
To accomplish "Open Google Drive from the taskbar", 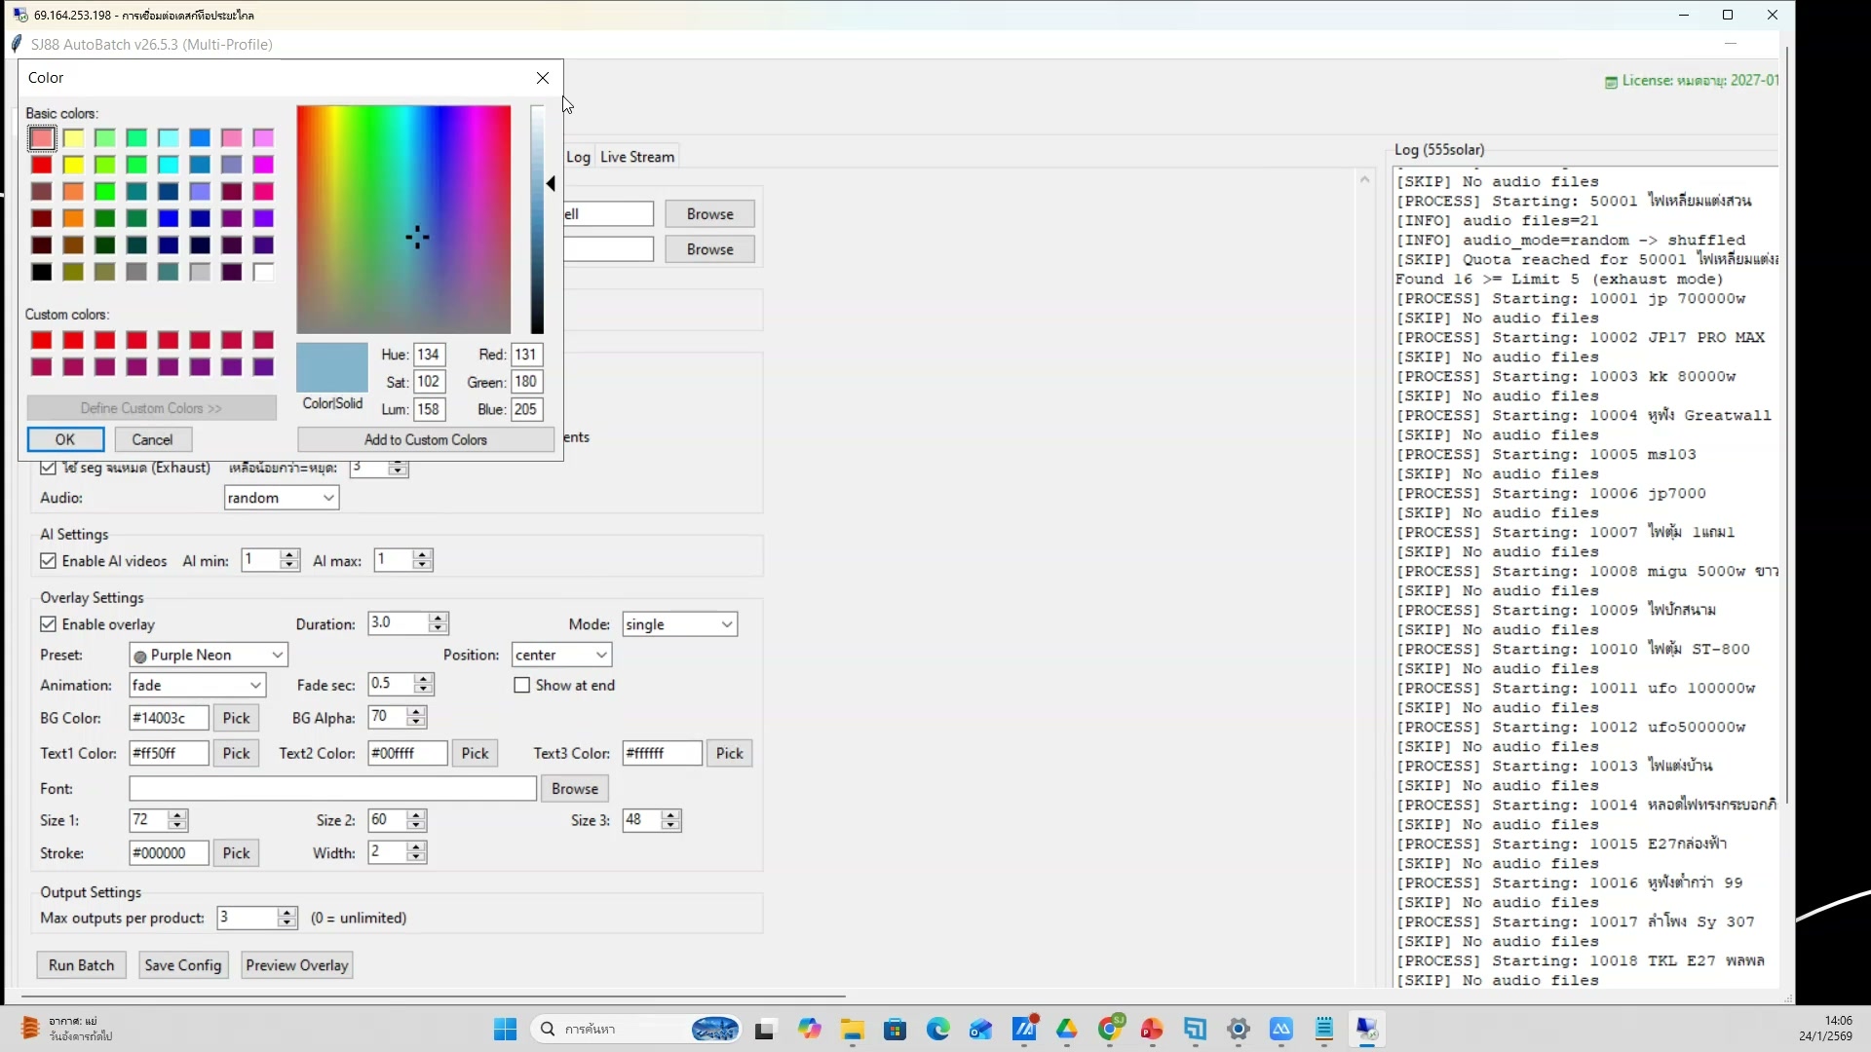I will click(1068, 1030).
